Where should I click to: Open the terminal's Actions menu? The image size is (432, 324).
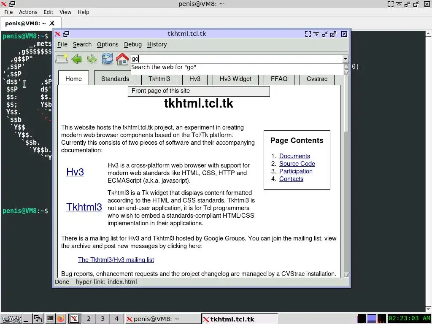coord(28,12)
